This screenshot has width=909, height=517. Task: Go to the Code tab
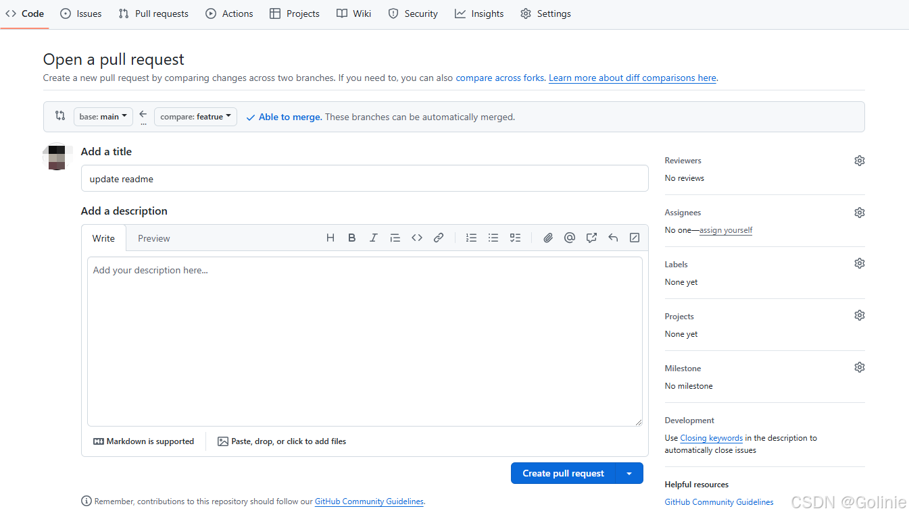point(25,13)
